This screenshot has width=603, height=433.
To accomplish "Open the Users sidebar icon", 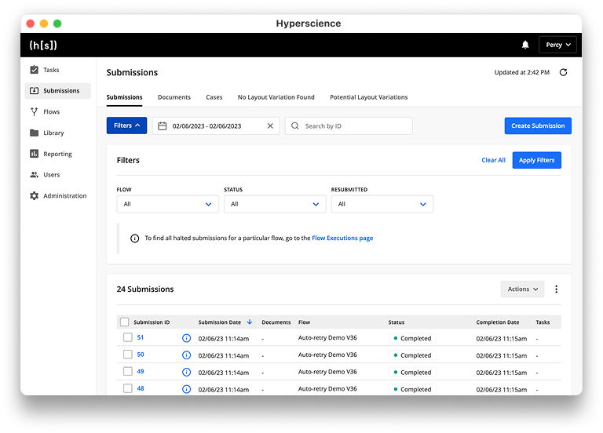I will pyautogui.click(x=35, y=174).
